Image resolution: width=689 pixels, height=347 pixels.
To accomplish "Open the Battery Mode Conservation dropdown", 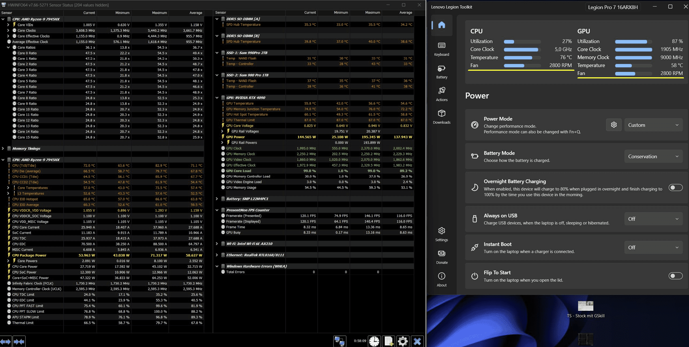I will click(653, 157).
